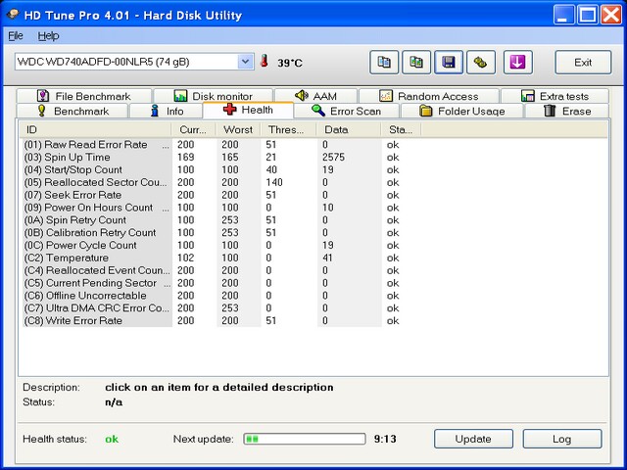Viewport: 627px width, 470px height.
Task: Switch to the Extra tests tab
Action: click(x=555, y=96)
